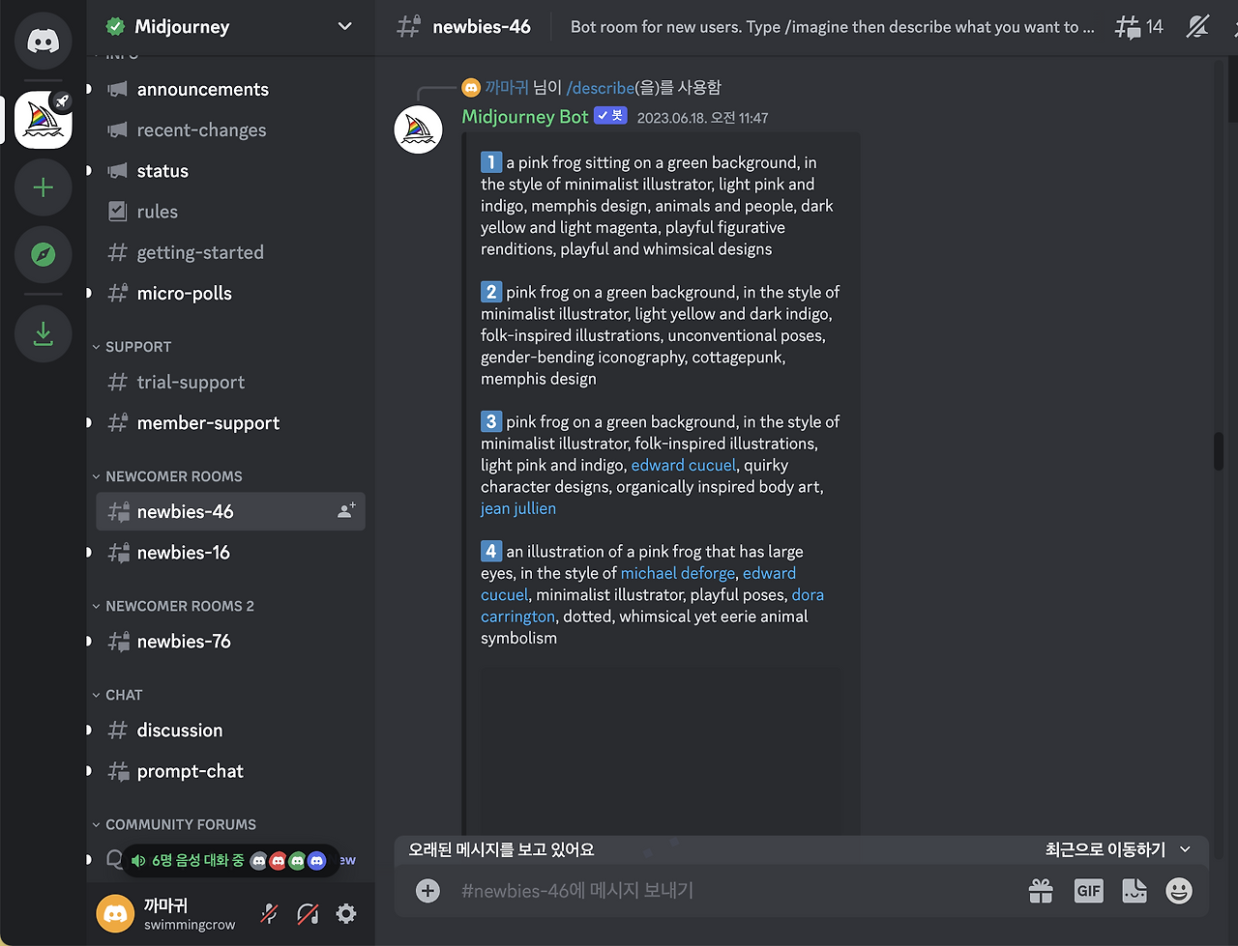Open 까마귀 user from command reply
Image resolution: width=1238 pixels, height=946 pixels.
507,87
